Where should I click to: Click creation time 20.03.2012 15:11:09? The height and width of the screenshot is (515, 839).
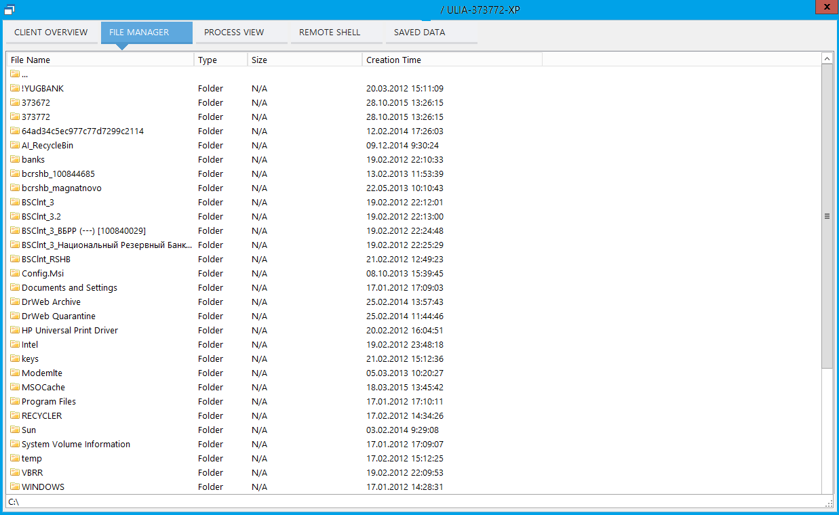click(405, 89)
